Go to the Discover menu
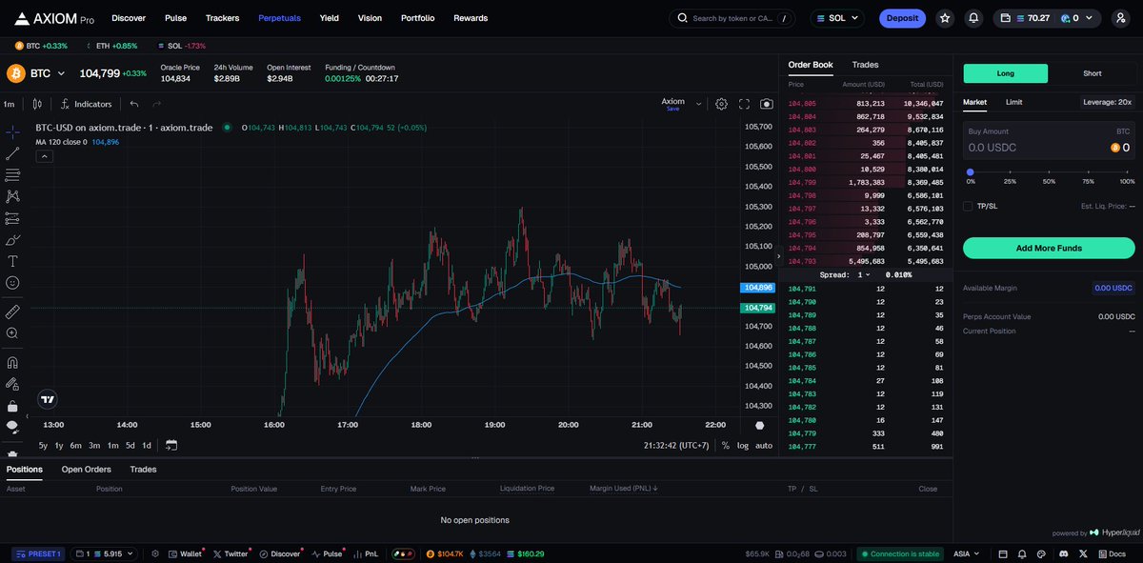Viewport: 1143px width, 563px height. tap(129, 18)
